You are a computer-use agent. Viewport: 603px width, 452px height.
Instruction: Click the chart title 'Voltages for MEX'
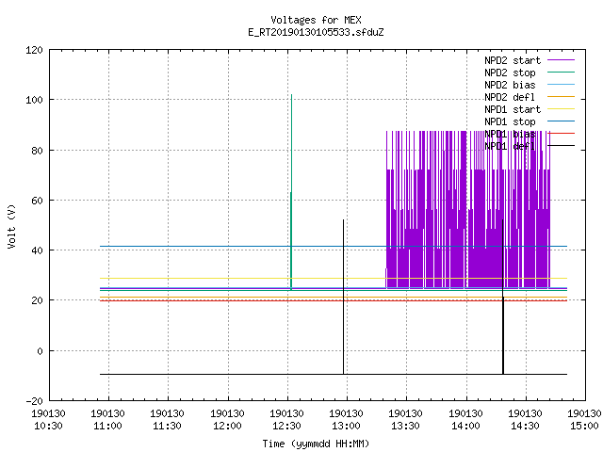tap(316, 20)
